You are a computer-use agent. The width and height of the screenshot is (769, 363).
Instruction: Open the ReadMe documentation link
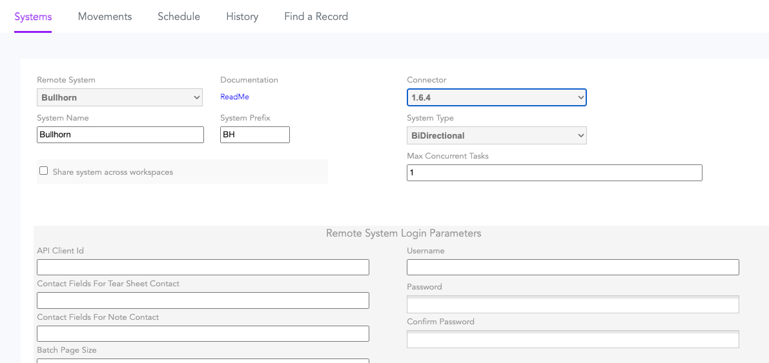tap(234, 97)
